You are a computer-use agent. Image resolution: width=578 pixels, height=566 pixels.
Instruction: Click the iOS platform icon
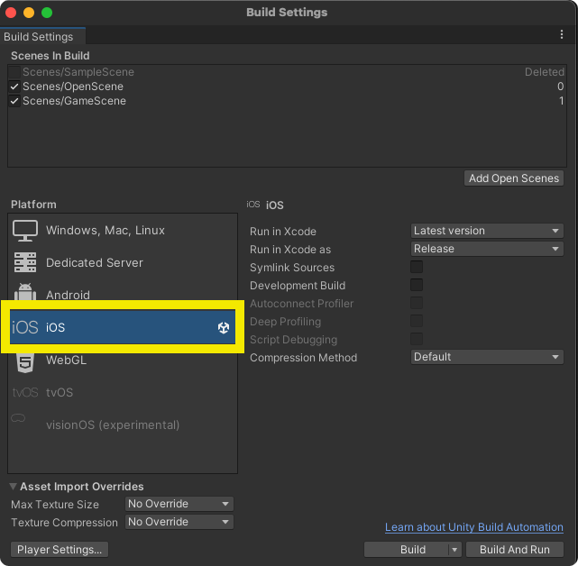[x=25, y=327]
